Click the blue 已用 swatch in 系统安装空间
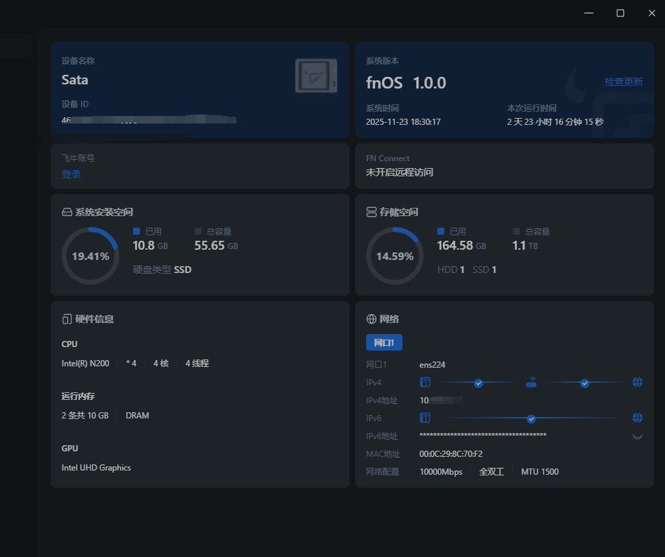The width and height of the screenshot is (665, 557). click(x=136, y=231)
